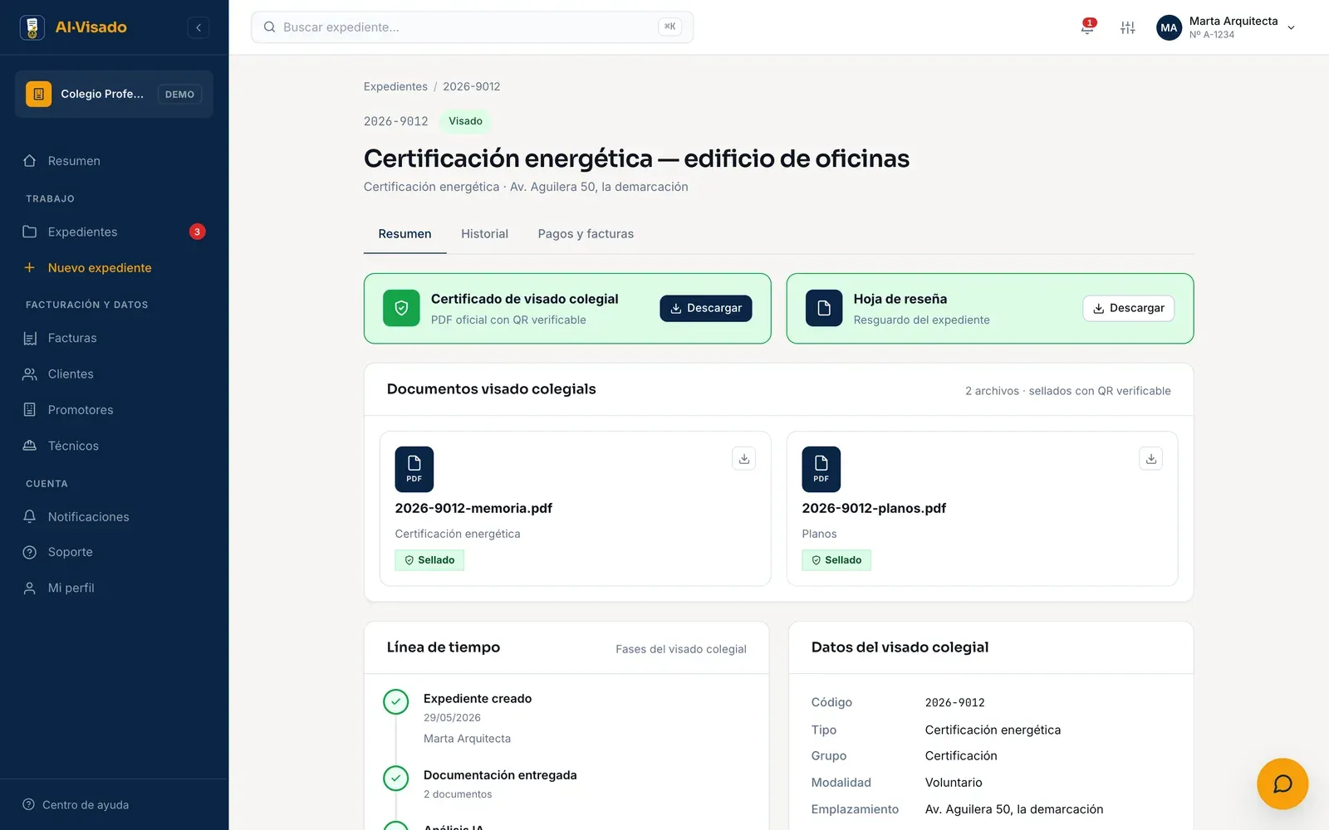
Task: Switch to the Pagos y facturas tab
Action: [x=586, y=234]
